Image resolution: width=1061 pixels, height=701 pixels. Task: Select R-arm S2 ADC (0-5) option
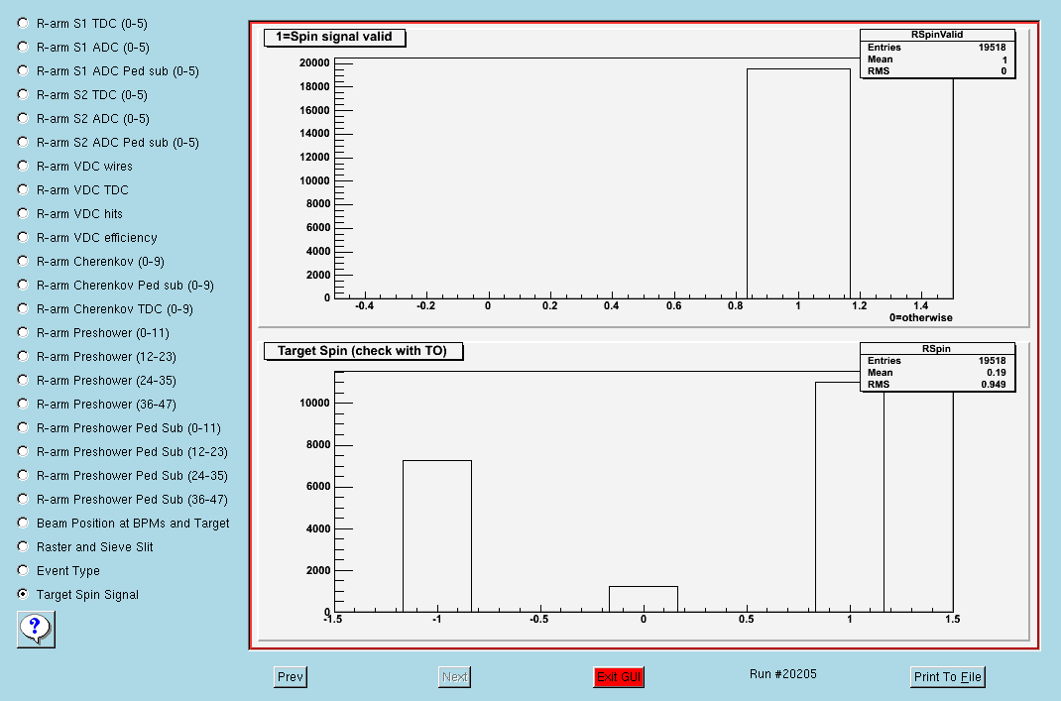pos(23,118)
